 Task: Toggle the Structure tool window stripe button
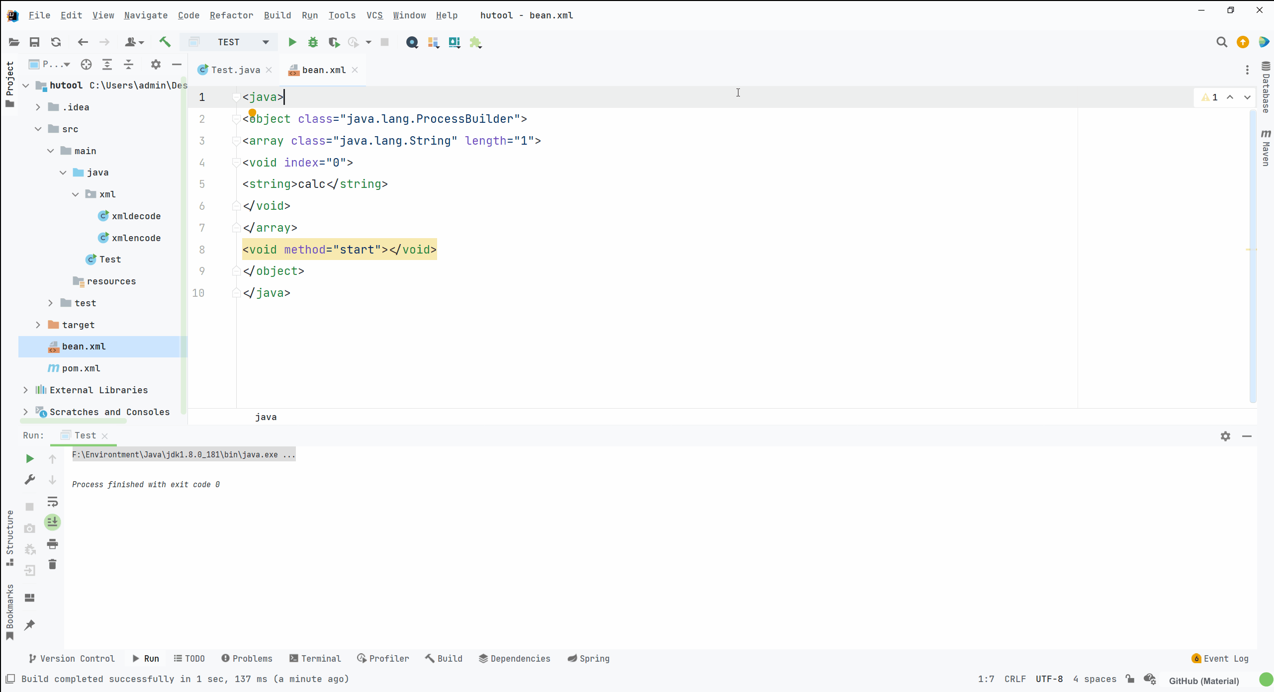point(9,538)
